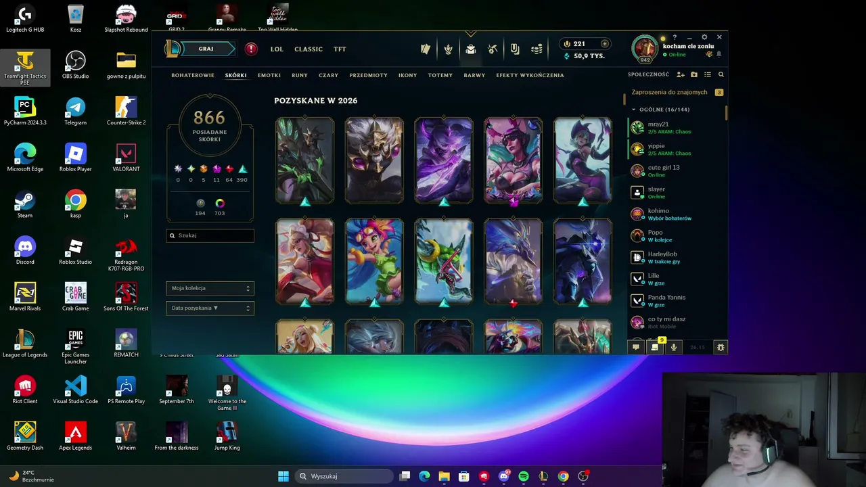Open friend yippie in the friends list
866x487 pixels.
pos(677,149)
